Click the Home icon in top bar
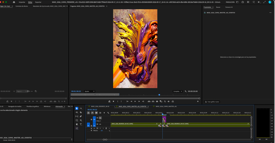This screenshot has width=275, height=143. (14, 2)
